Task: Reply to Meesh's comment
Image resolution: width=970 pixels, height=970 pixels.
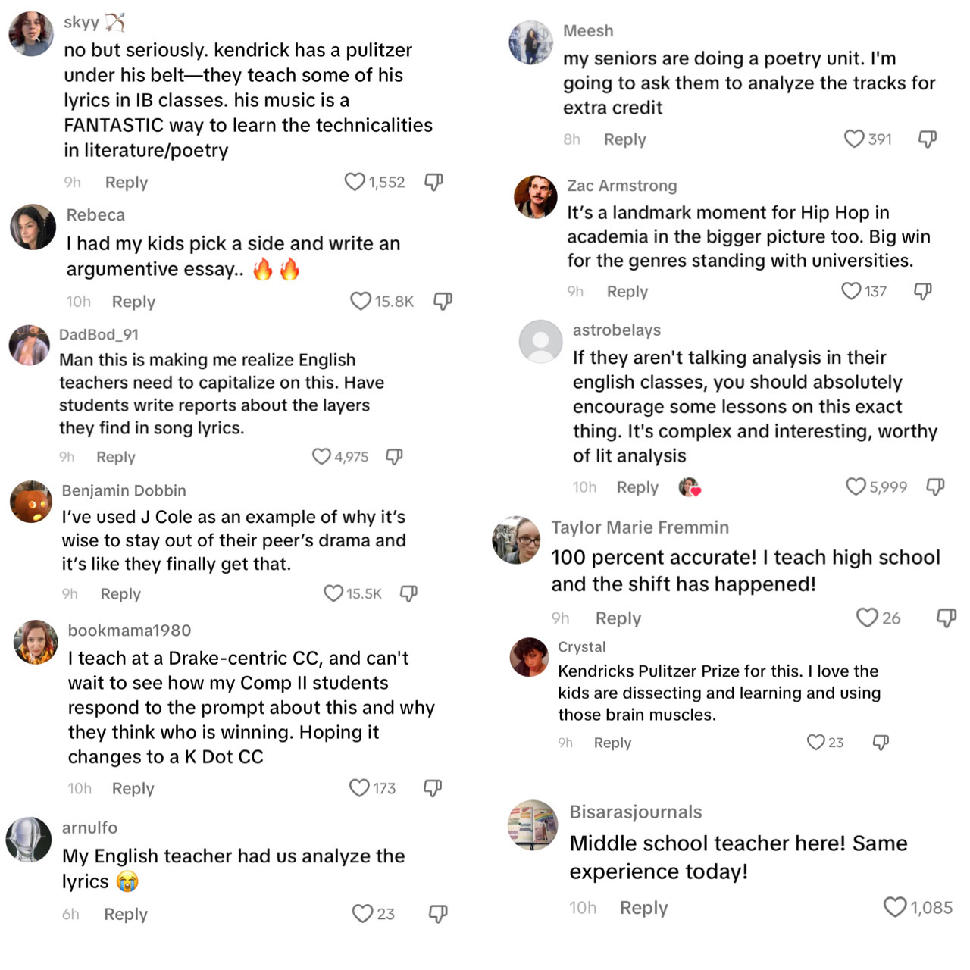Action: point(624,139)
